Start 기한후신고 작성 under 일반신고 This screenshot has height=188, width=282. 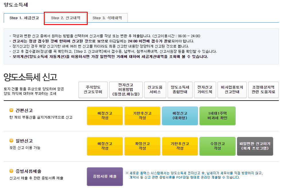(x=180, y=146)
